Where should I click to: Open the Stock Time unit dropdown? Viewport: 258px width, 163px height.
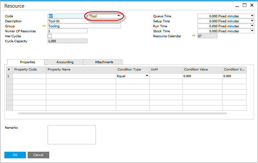tap(236, 31)
